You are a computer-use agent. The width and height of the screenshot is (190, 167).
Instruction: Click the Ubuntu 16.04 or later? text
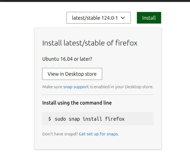click(x=67, y=59)
